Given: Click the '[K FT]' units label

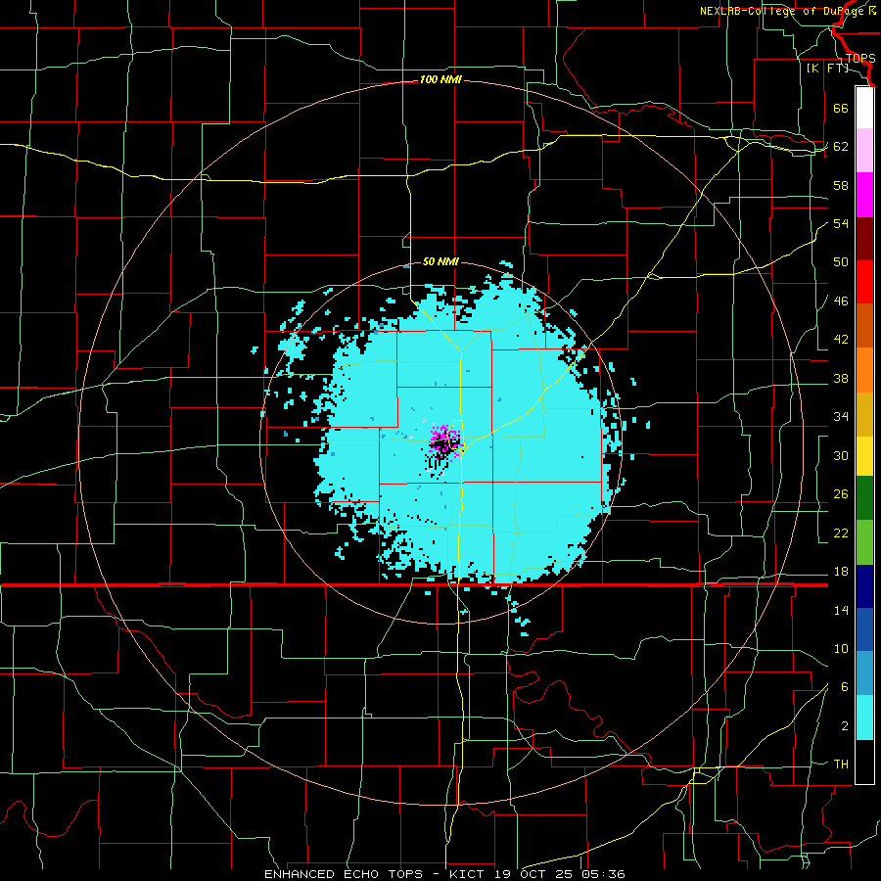Looking at the screenshot, I should point(827,68).
